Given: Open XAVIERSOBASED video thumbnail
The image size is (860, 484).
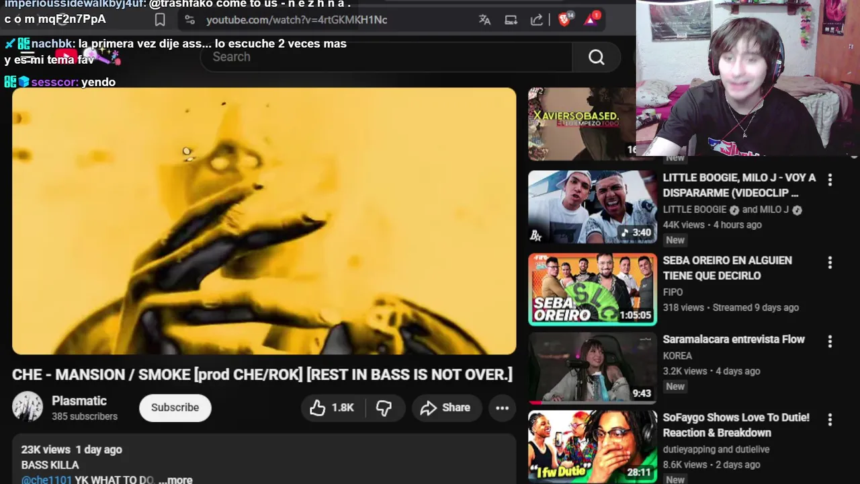Looking at the screenshot, I should [582, 124].
